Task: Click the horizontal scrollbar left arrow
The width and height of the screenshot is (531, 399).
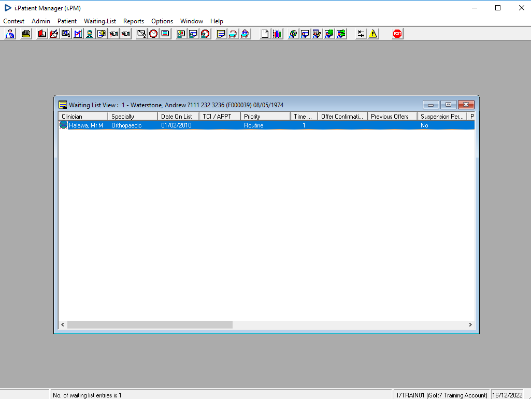Action: coord(63,324)
